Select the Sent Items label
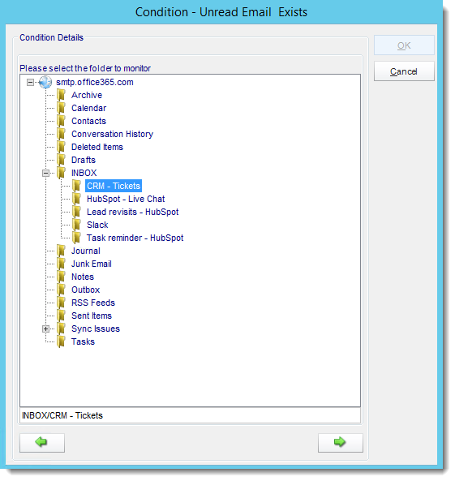 (x=92, y=316)
